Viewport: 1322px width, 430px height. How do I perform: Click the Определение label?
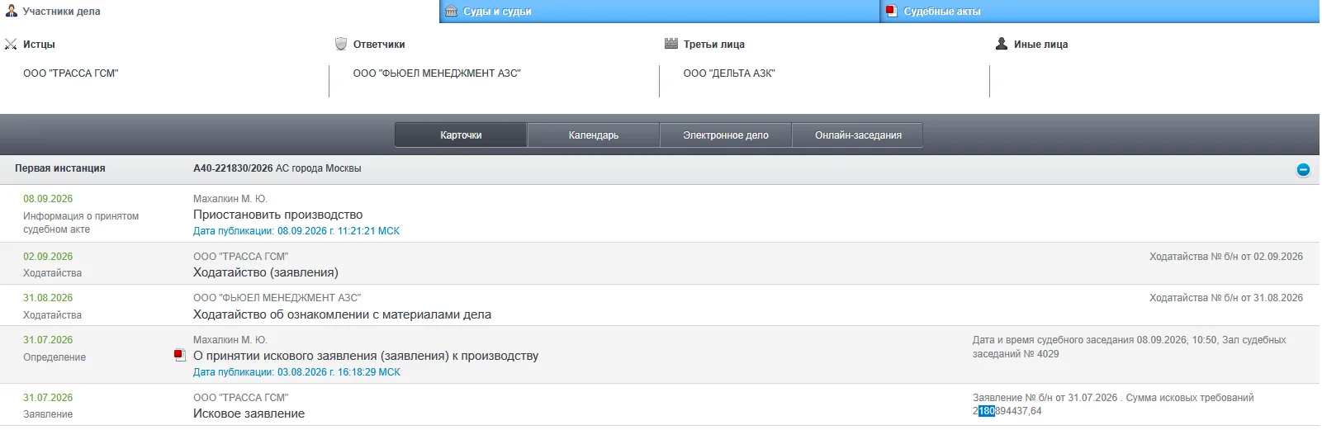[x=54, y=357]
